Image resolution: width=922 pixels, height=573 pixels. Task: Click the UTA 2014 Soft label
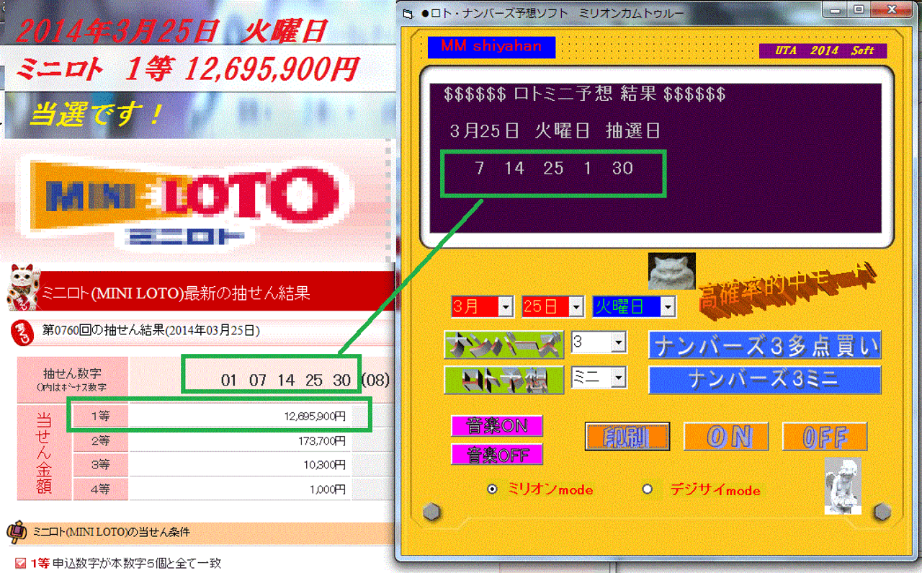click(823, 51)
